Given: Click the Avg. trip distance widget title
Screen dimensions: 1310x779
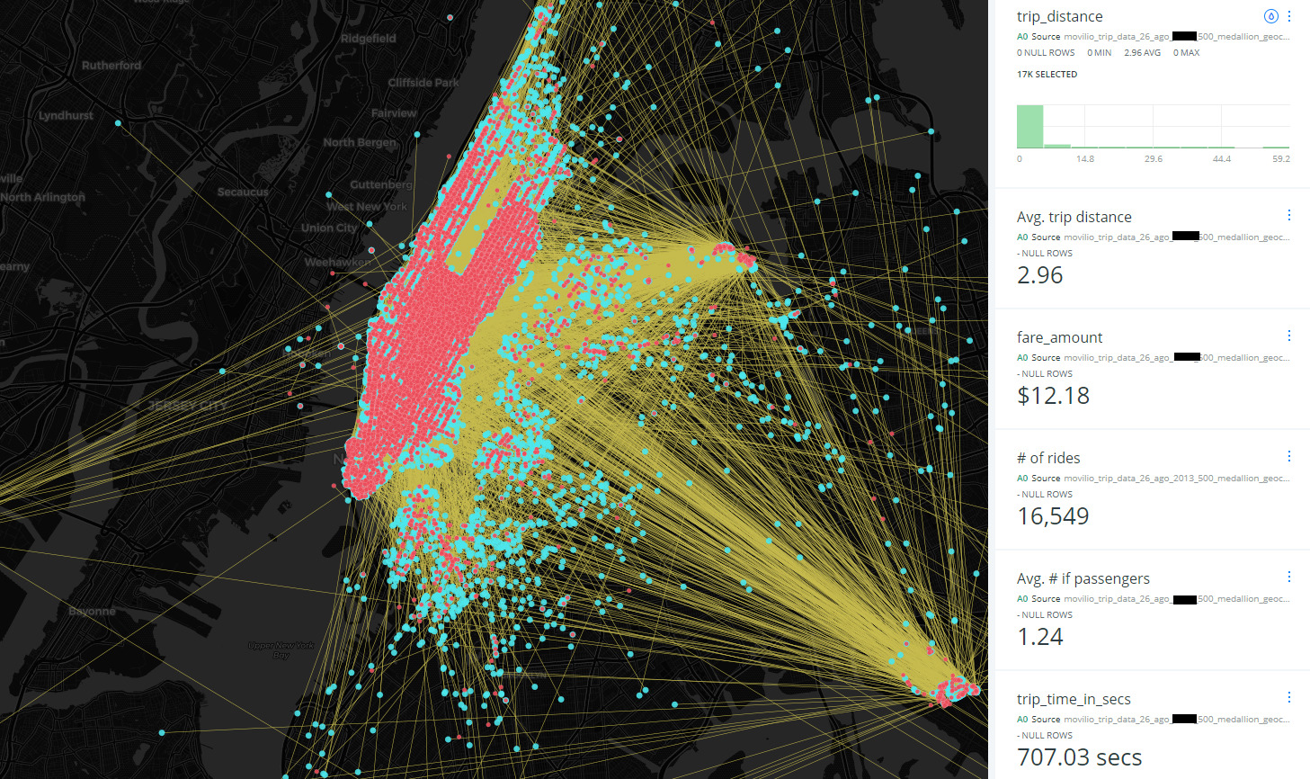Looking at the screenshot, I should [x=1074, y=217].
